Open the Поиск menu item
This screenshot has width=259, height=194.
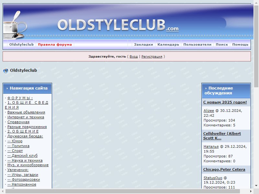point(222,45)
